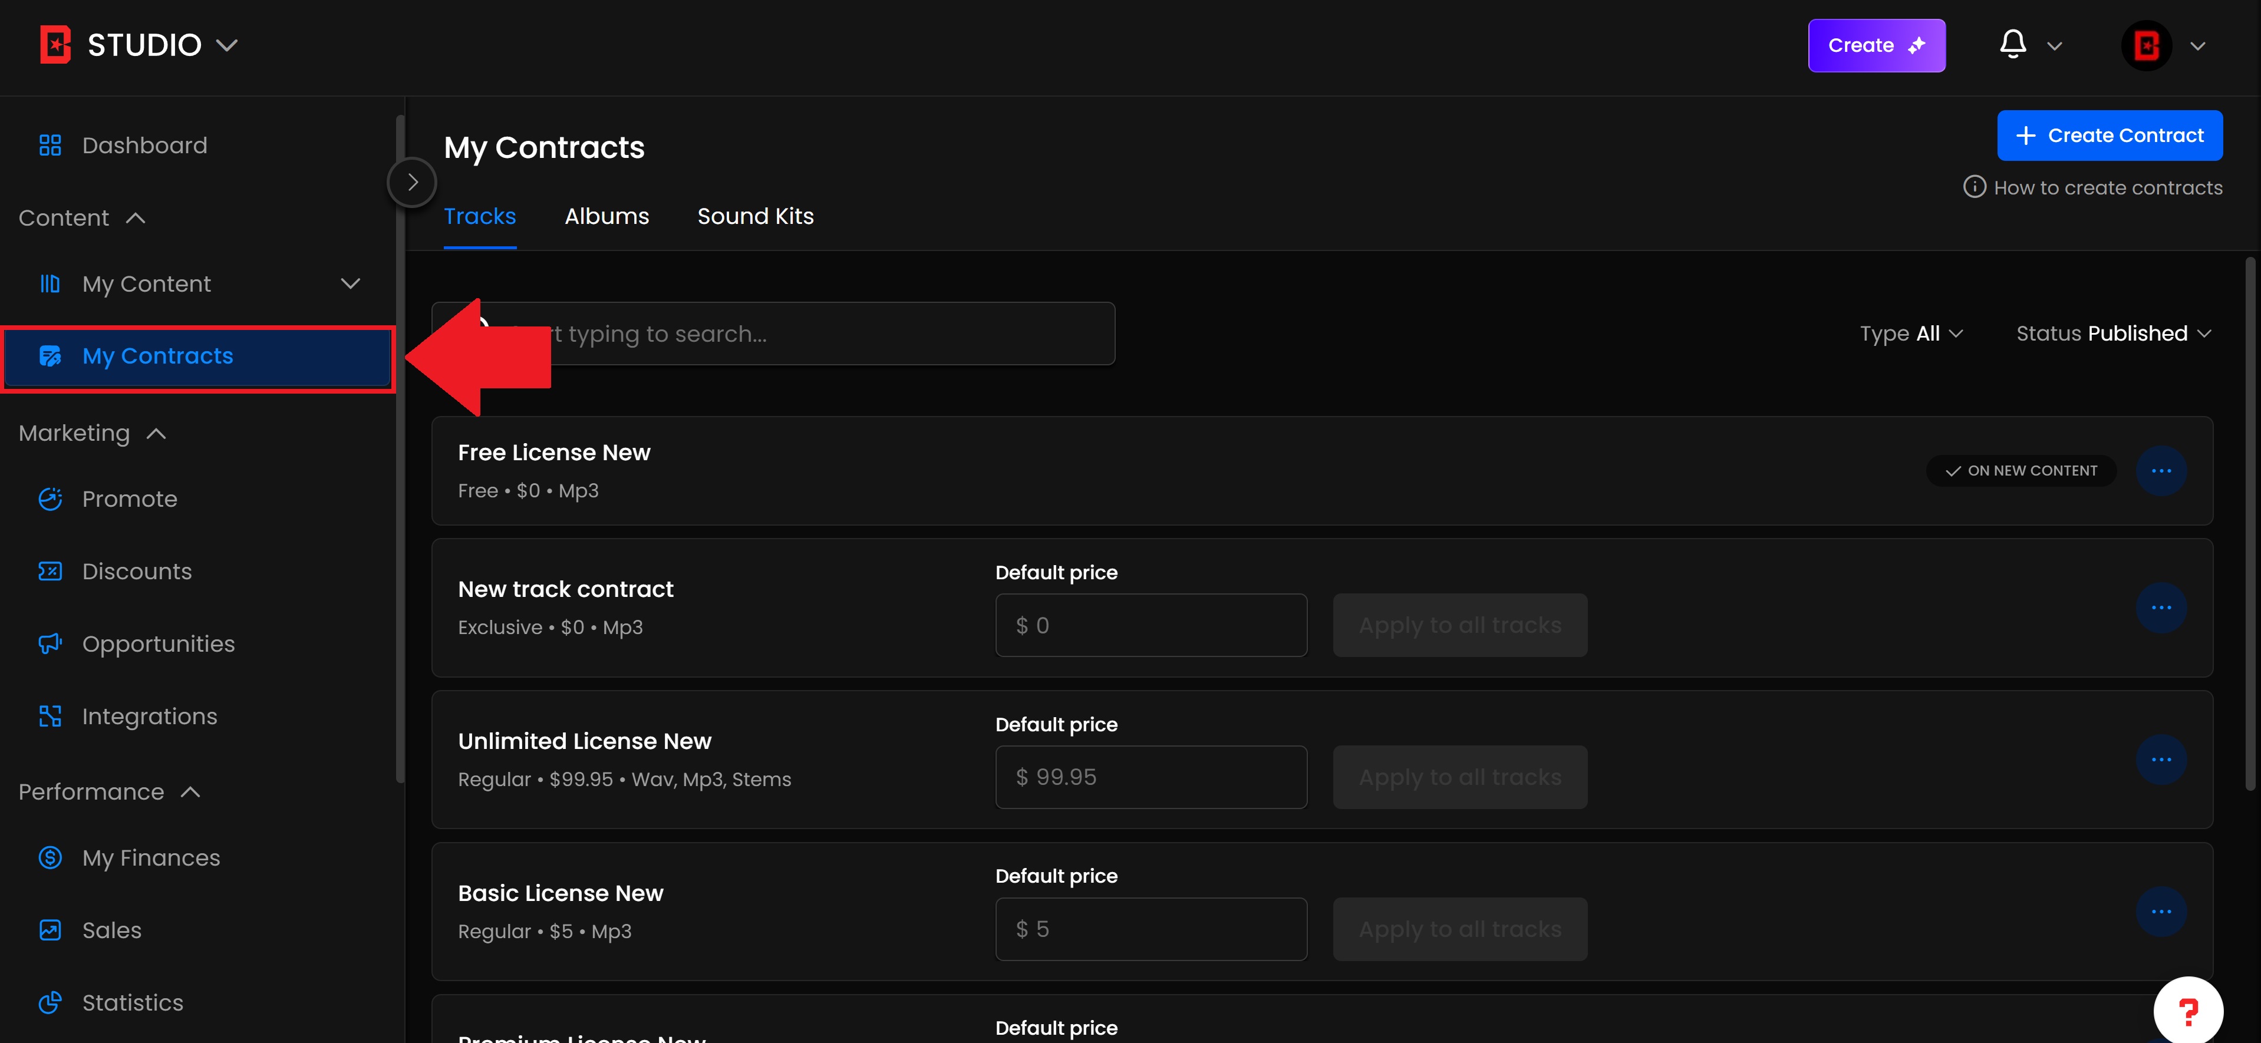Click the My Finances dollar icon

pos(50,857)
